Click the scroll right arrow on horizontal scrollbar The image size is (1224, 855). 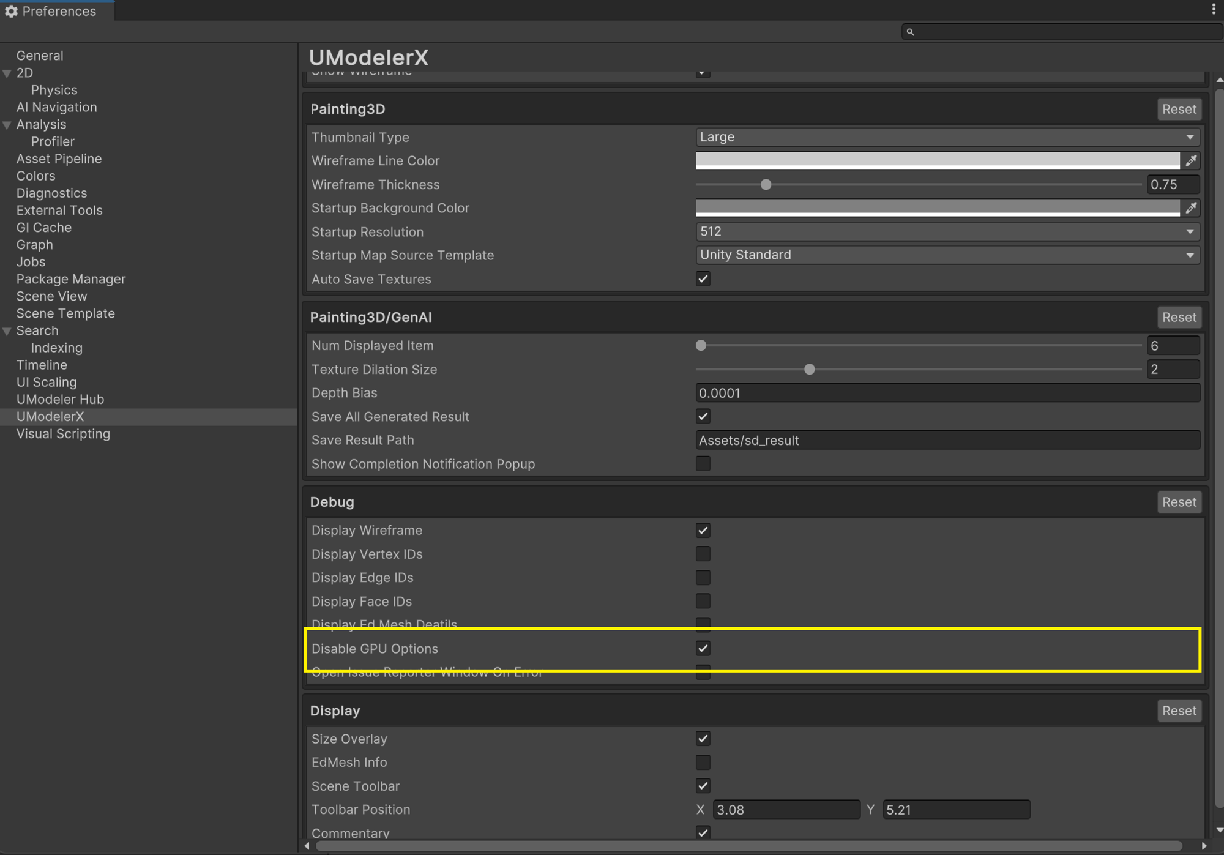click(x=1204, y=846)
